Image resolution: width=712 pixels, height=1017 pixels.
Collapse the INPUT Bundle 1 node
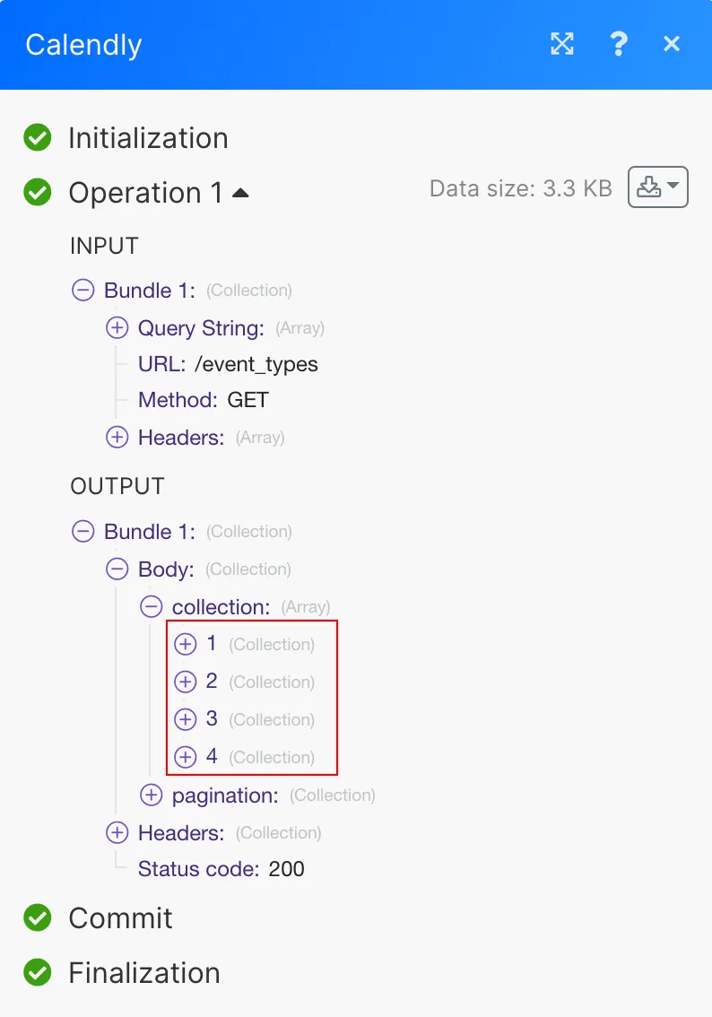(83, 291)
